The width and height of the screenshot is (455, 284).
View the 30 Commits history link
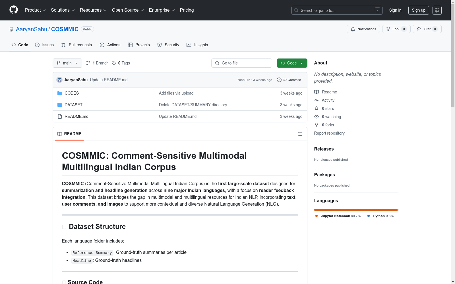[x=289, y=80]
